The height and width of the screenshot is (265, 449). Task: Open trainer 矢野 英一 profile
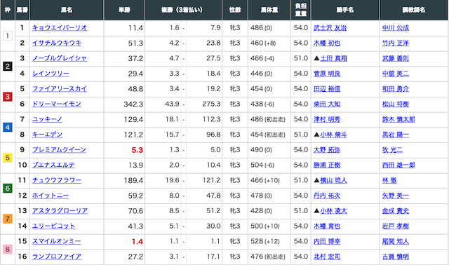pos(396,196)
